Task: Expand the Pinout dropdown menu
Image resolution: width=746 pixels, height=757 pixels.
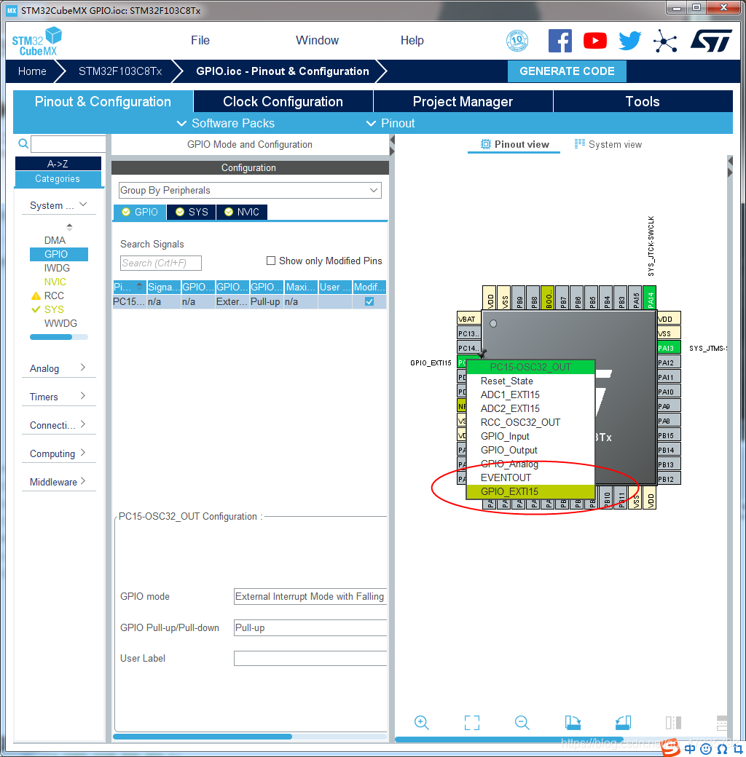Action: pos(390,123)
